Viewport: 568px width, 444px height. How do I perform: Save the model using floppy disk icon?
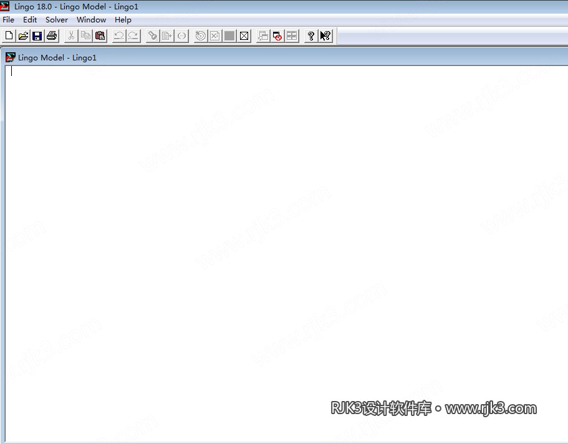pos(37,36)
